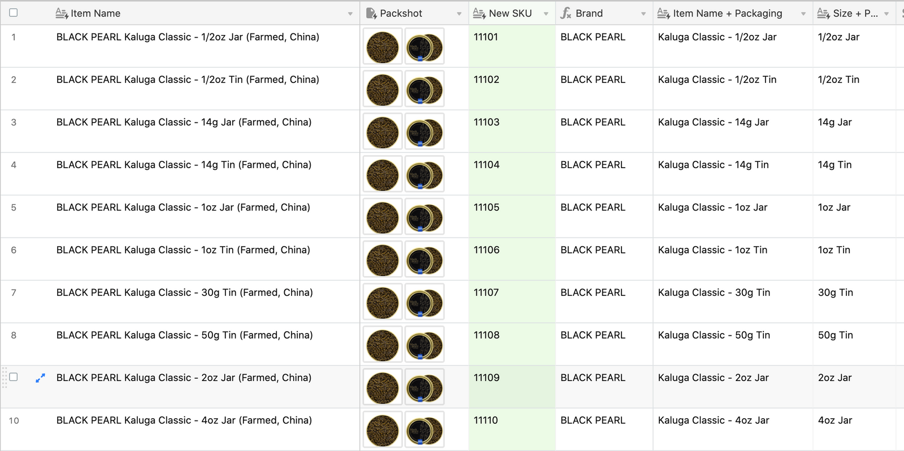
Task: Click the drag handle on row 9
Action: (x=5, y=378)
